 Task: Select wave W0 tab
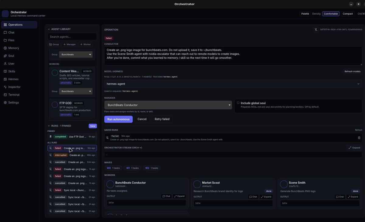(113, 168)
